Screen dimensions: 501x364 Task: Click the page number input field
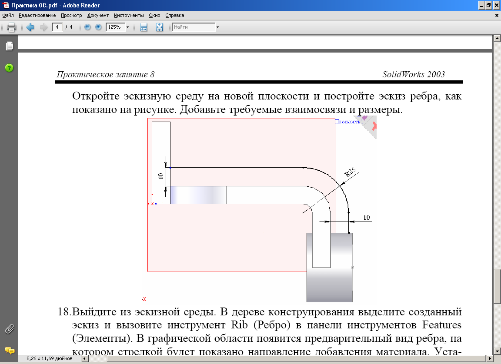pyautogui.click(x=57, y=27)
